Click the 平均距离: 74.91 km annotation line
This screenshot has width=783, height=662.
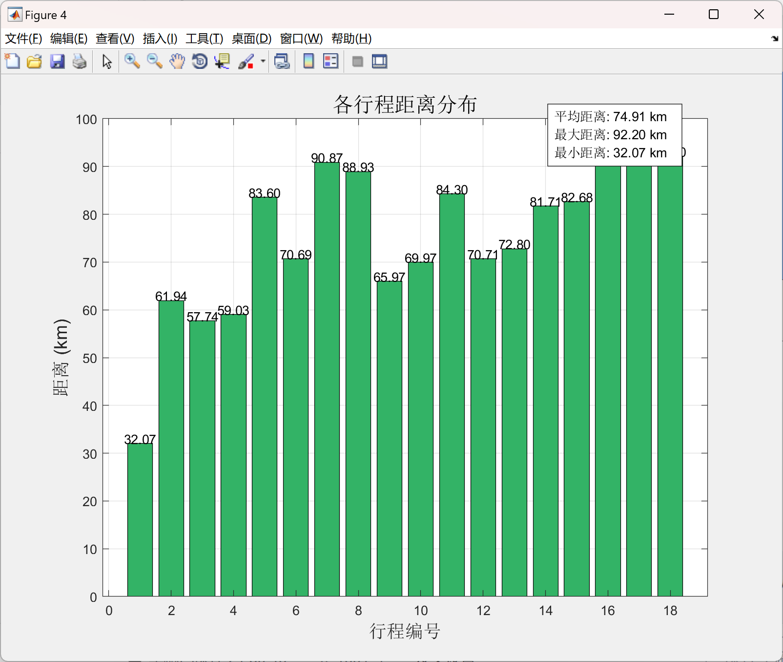(611, 117)
